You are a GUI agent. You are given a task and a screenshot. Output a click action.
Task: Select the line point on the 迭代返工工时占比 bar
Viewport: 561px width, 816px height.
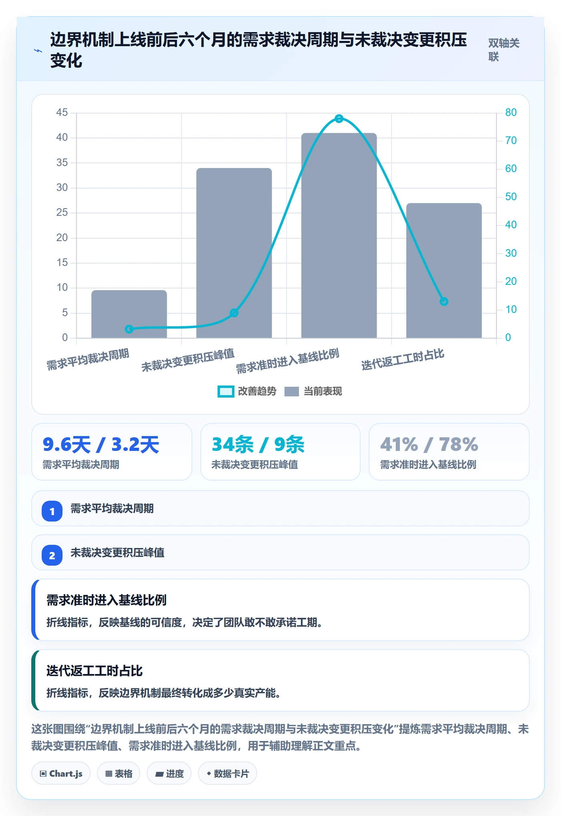coord(444,301)
